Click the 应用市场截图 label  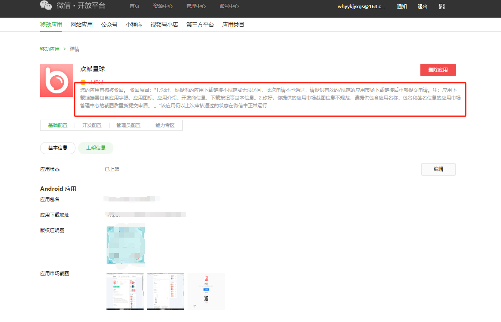(x=54, y=273)
